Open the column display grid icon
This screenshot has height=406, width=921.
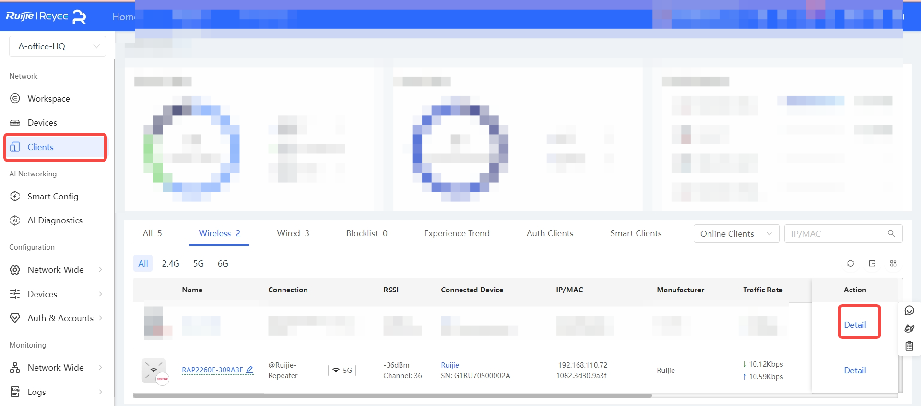click(893, 263)
